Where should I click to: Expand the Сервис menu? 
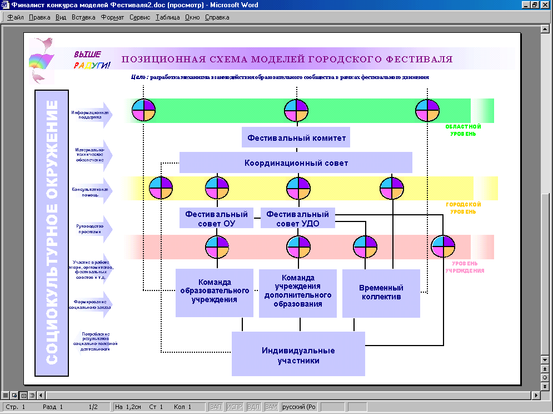click(140, 17)
